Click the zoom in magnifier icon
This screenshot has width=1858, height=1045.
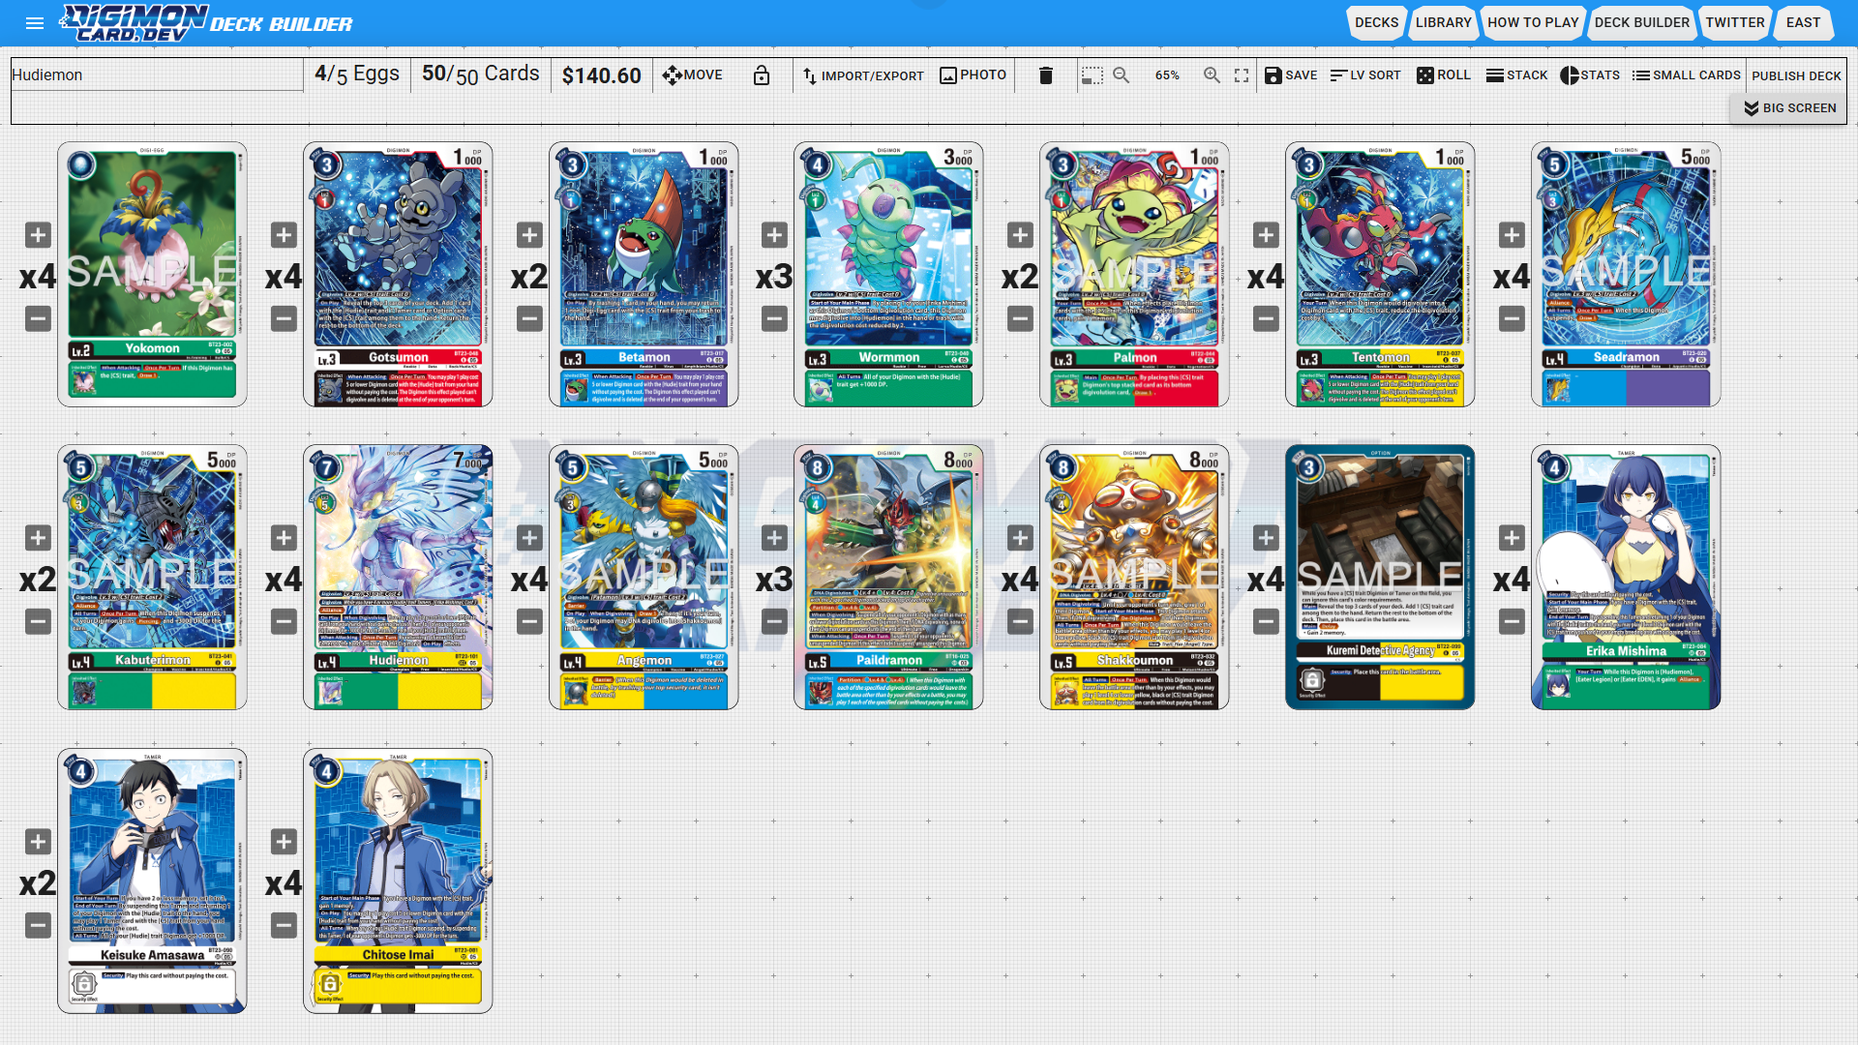[x=1212, y=75]
